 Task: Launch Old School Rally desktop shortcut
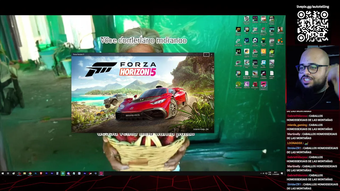pos(246,64)
